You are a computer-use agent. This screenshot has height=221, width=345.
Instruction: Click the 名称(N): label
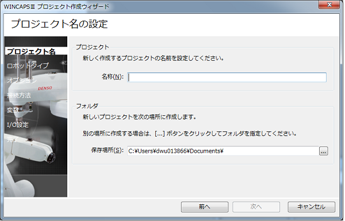113,77
